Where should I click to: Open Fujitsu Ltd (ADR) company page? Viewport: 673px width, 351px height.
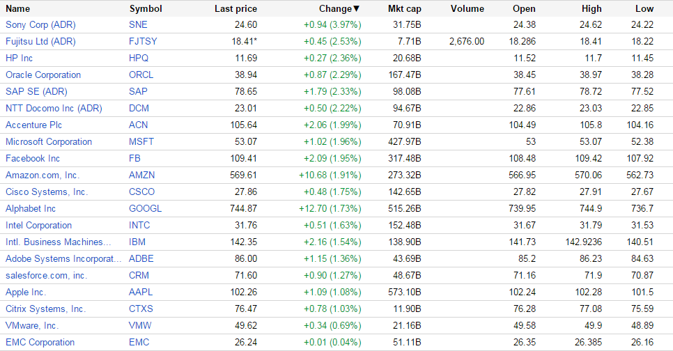click(x=40, y=41)
